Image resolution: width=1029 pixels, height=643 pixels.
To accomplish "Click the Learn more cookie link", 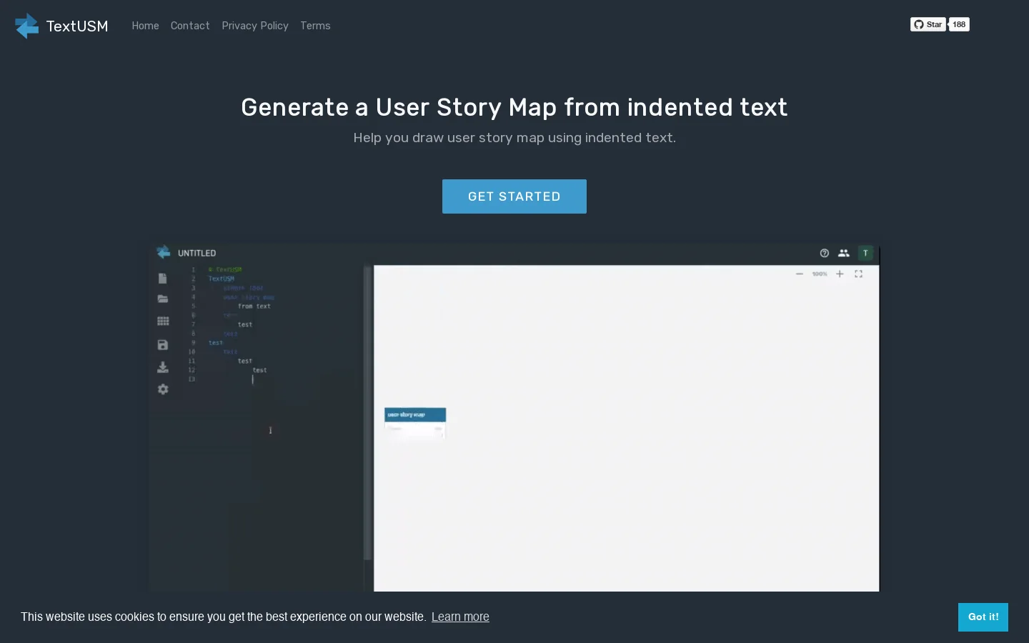I will point(460,617).
